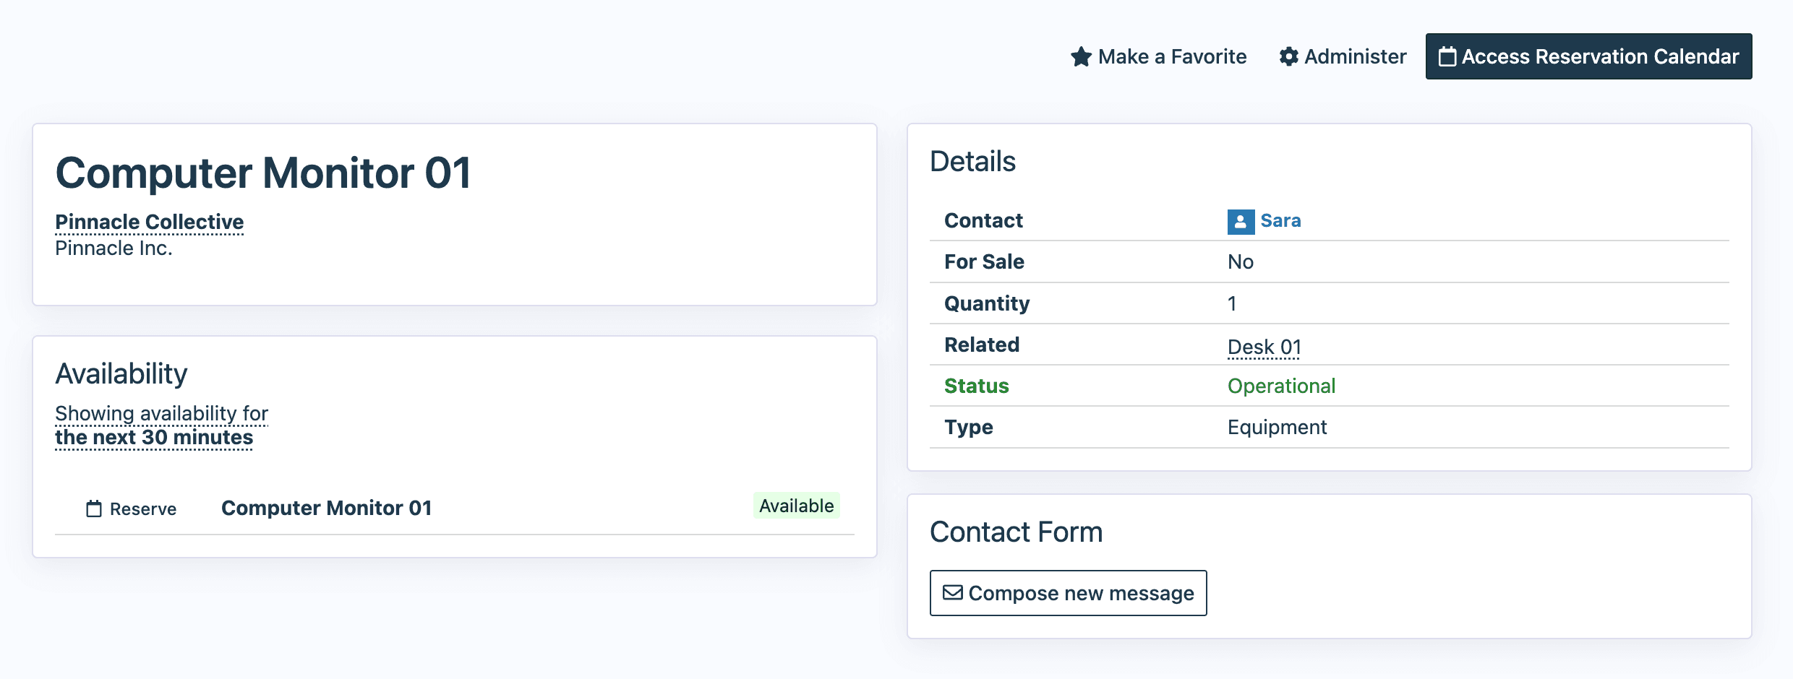This screenshot has width=1793, height=679.
Task: Click the calendar icon next to Reserve
Action: pyautogui.click(x=94, y=509)
